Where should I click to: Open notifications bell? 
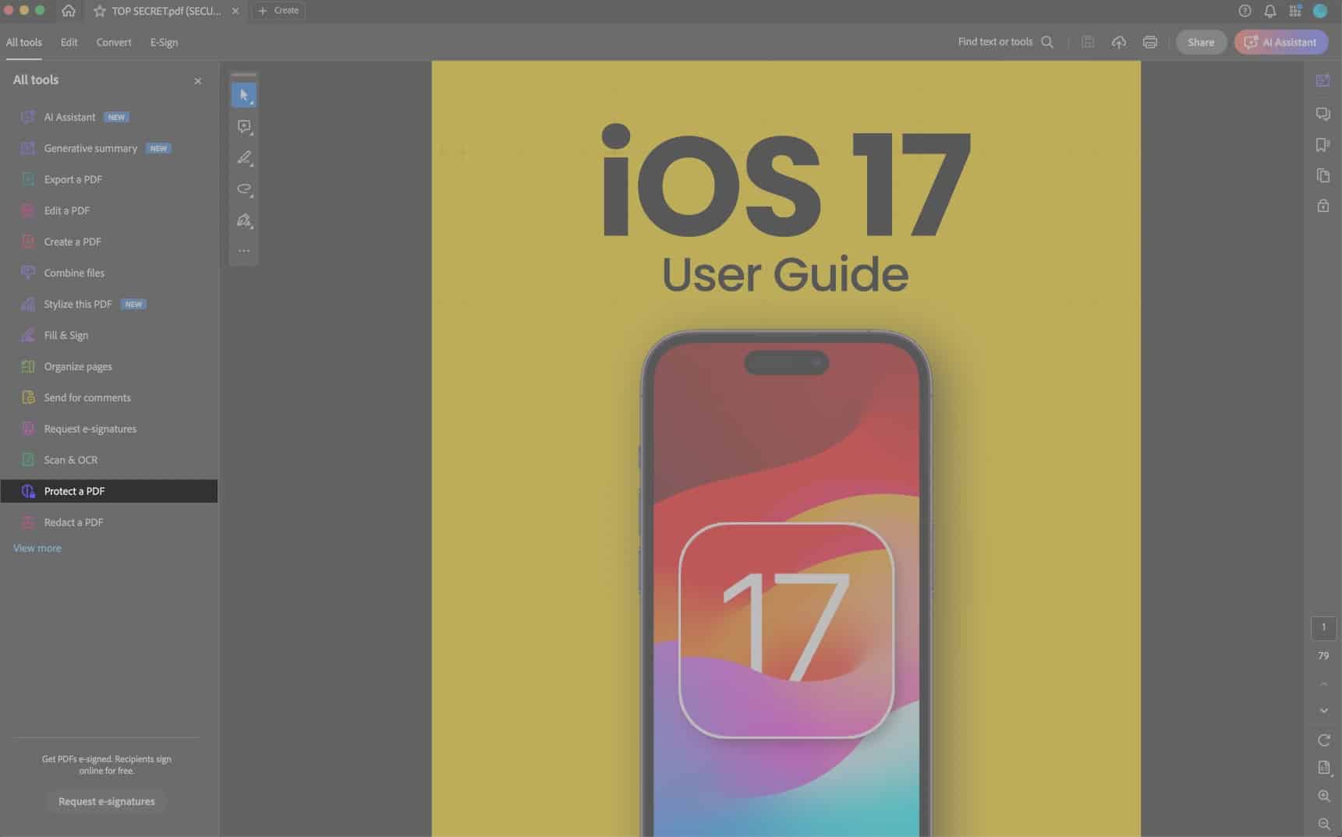tap(1269, 11)
